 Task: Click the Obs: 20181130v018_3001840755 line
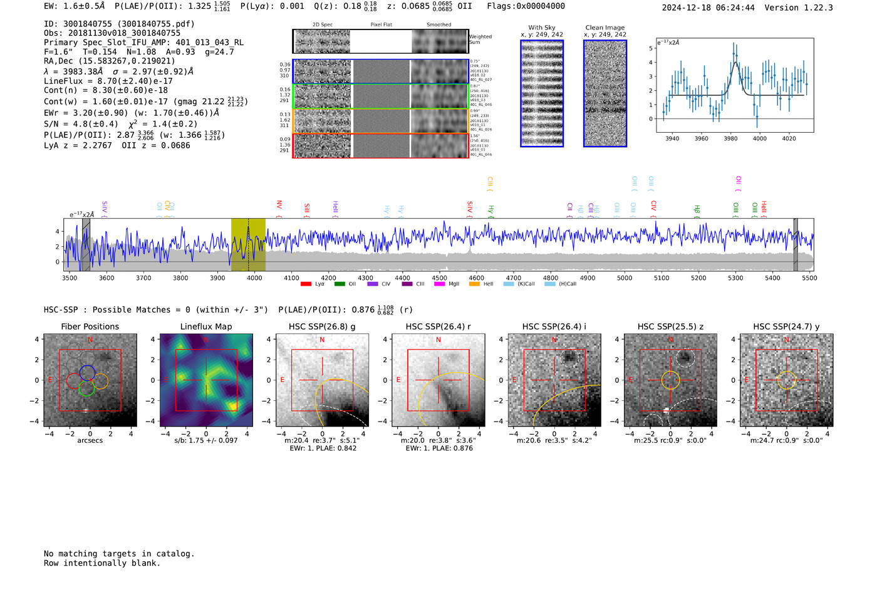pyautogui.click(x=112, y=33)
